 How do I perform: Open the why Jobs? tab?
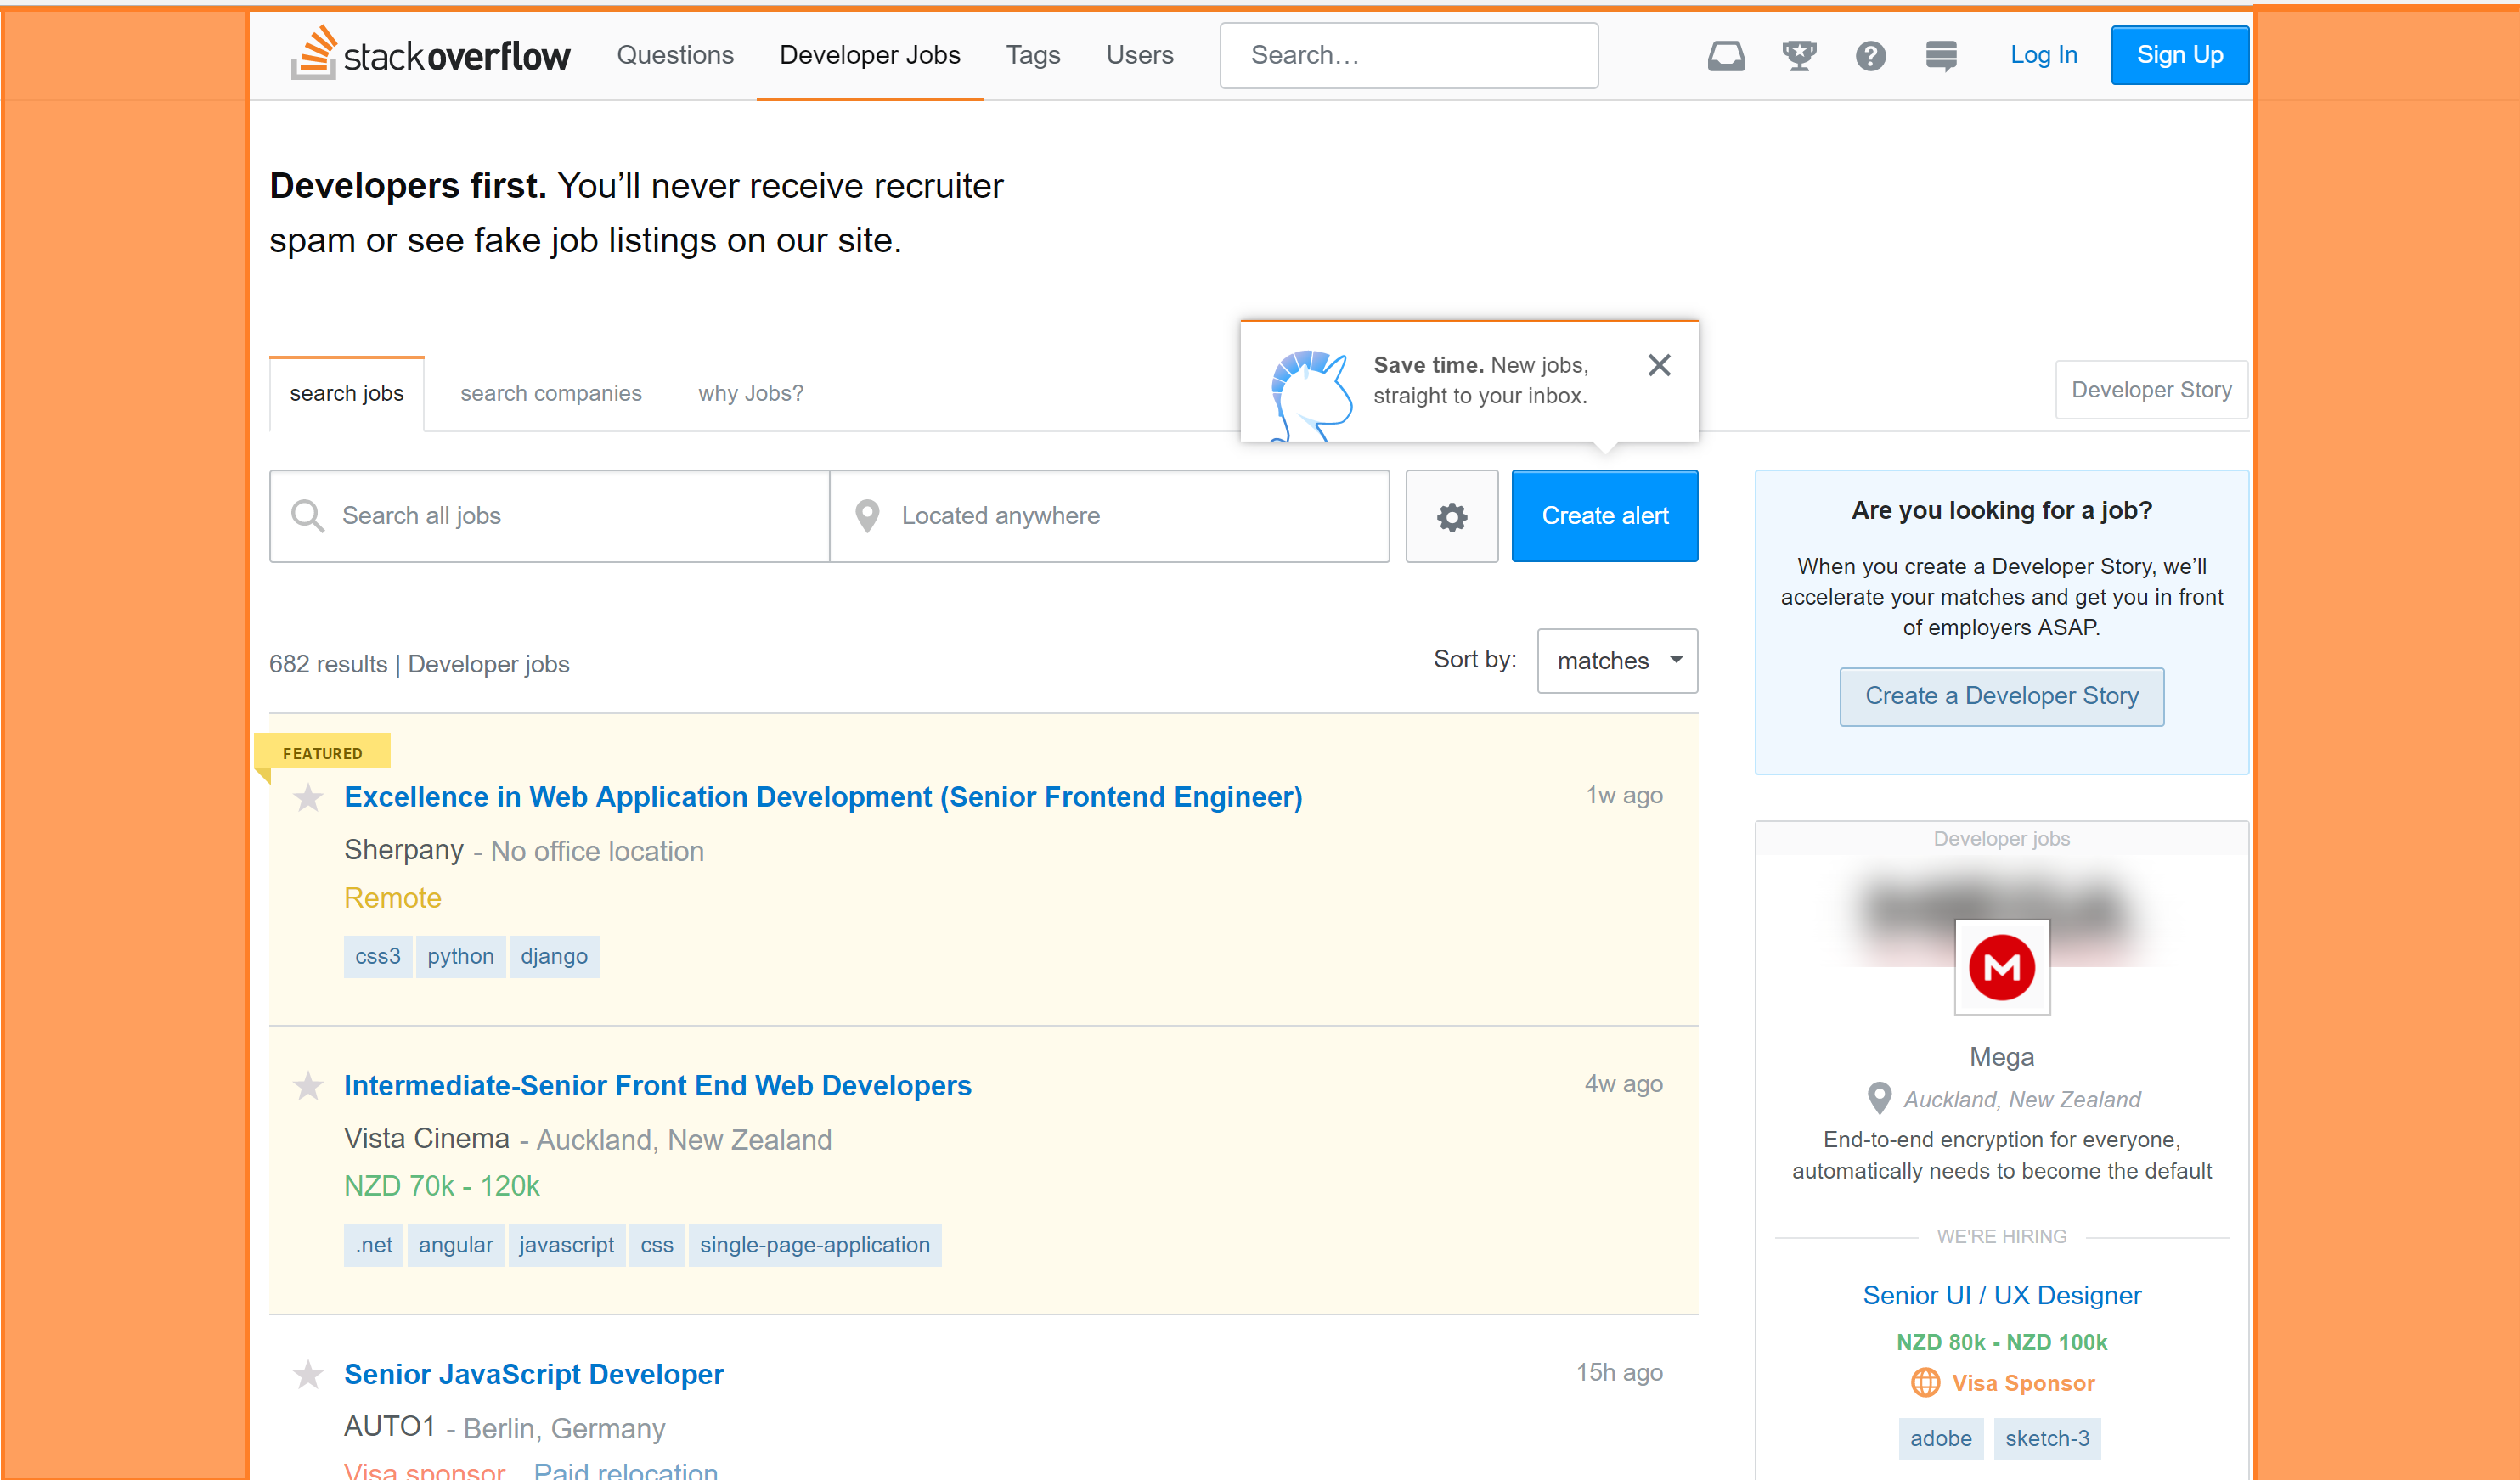point(750,393)
